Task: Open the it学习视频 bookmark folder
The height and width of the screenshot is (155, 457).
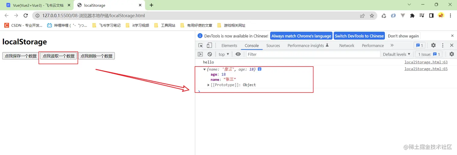Action: coord(137,25)
